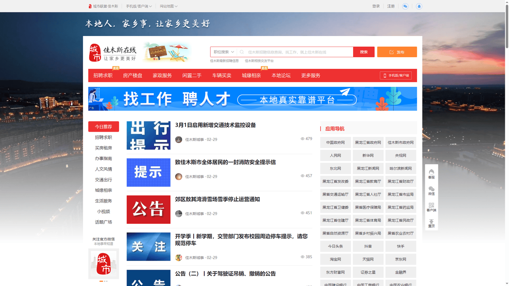Image resolution: width=509 pixels, height=286 pixels.
Task: Open 更多服务 navigation item
Action: coord(311,76)
